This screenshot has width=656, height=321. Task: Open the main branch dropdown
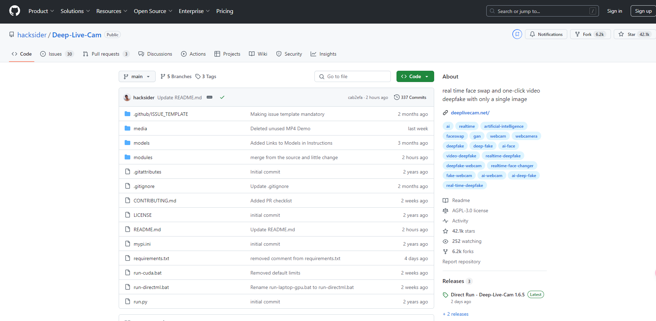point(137,76)
